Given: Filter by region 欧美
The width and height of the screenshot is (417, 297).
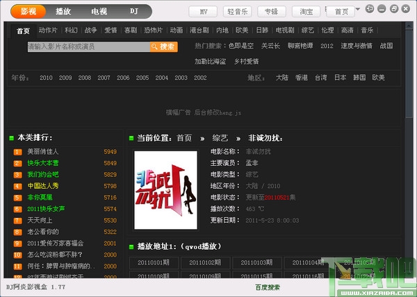Looking at the screenshot, I should pos(379,78).
